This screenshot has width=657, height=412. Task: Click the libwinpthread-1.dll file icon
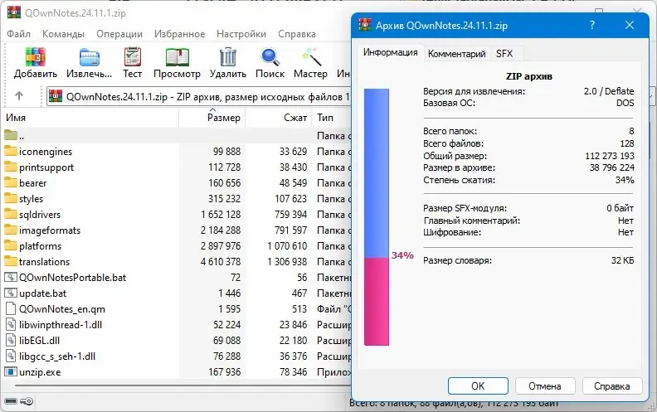tap(11, 324)
